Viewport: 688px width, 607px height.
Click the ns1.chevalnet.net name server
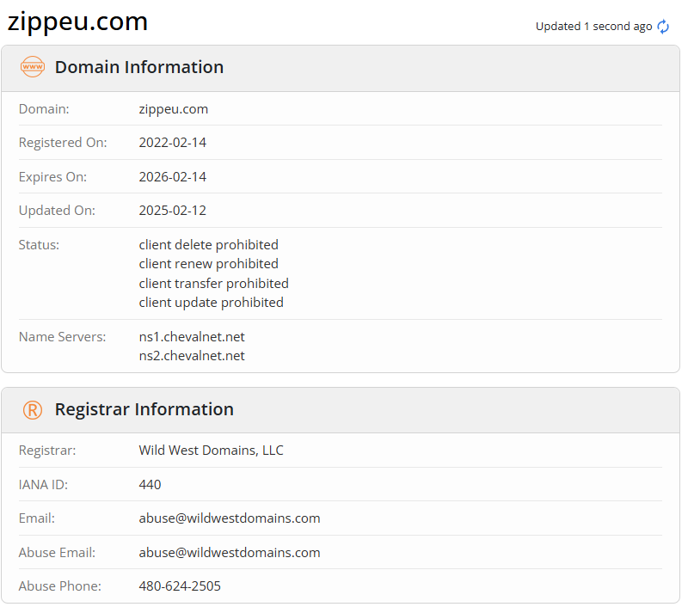click(x=192, y=336)
